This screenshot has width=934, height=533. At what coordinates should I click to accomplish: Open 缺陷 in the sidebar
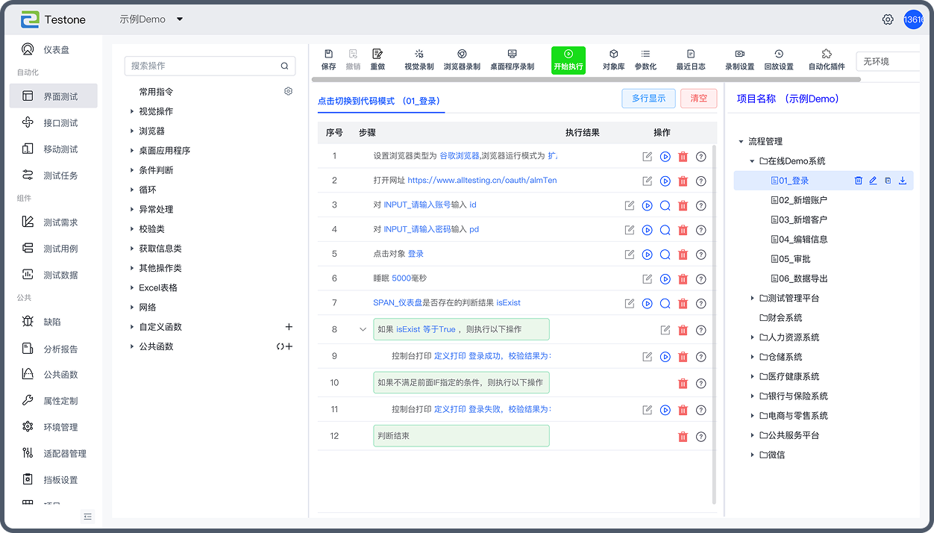point(54,322)
